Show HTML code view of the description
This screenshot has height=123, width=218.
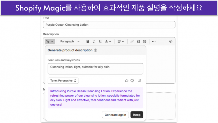pos(171,41)
